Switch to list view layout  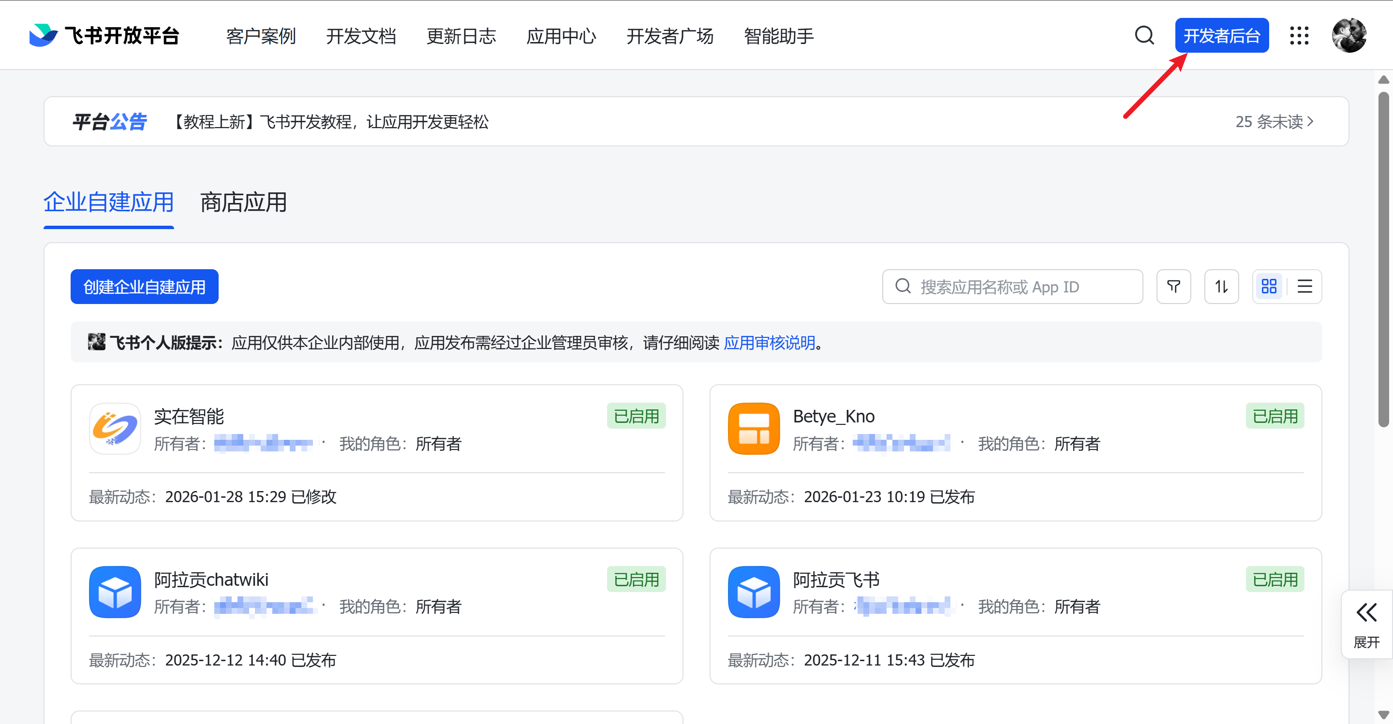coord(1304,286)
